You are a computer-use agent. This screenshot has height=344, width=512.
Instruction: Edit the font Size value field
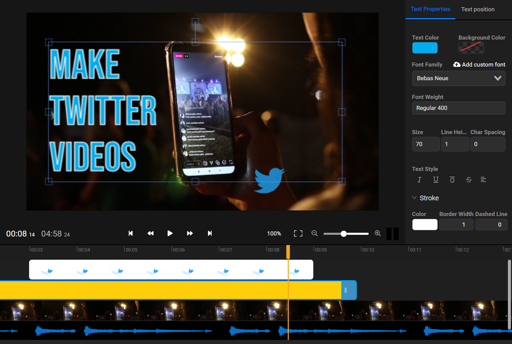tap(425, 144)
